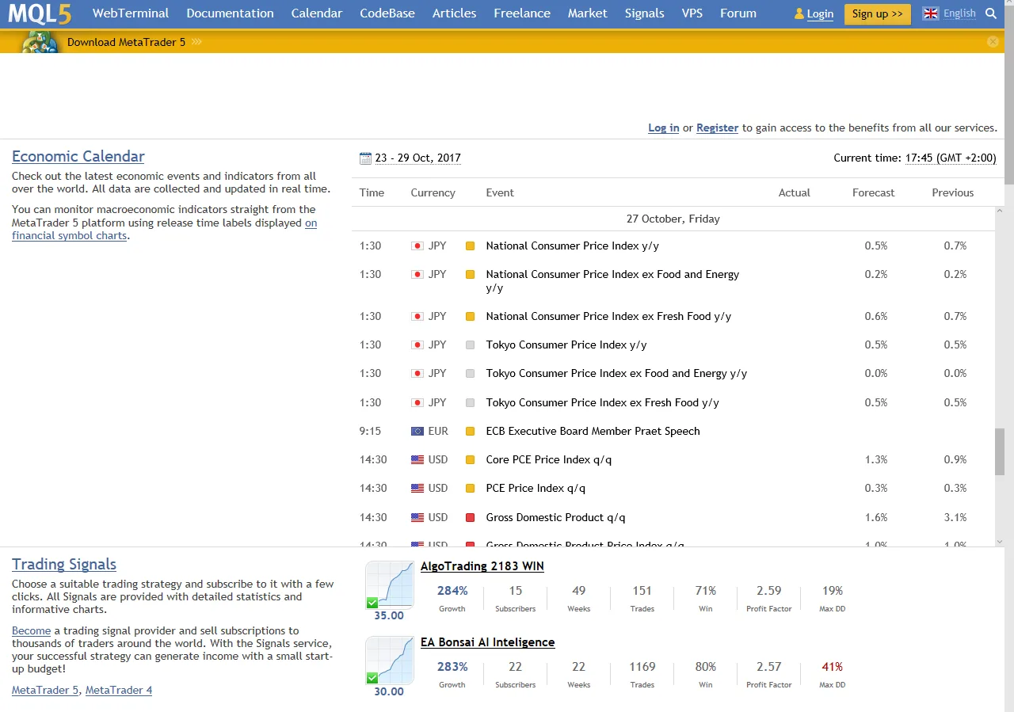Image resolution: width=1014 pixels, height=712 pixels.
Task: Click the MQL5 logo
Action: coord(40,13)
